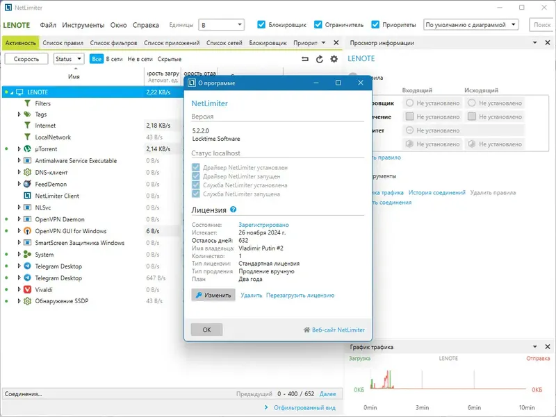The image size is (556, 417).
Task: Click the OpenVPN GUI for Windows icon
Action: coord(27,231)
